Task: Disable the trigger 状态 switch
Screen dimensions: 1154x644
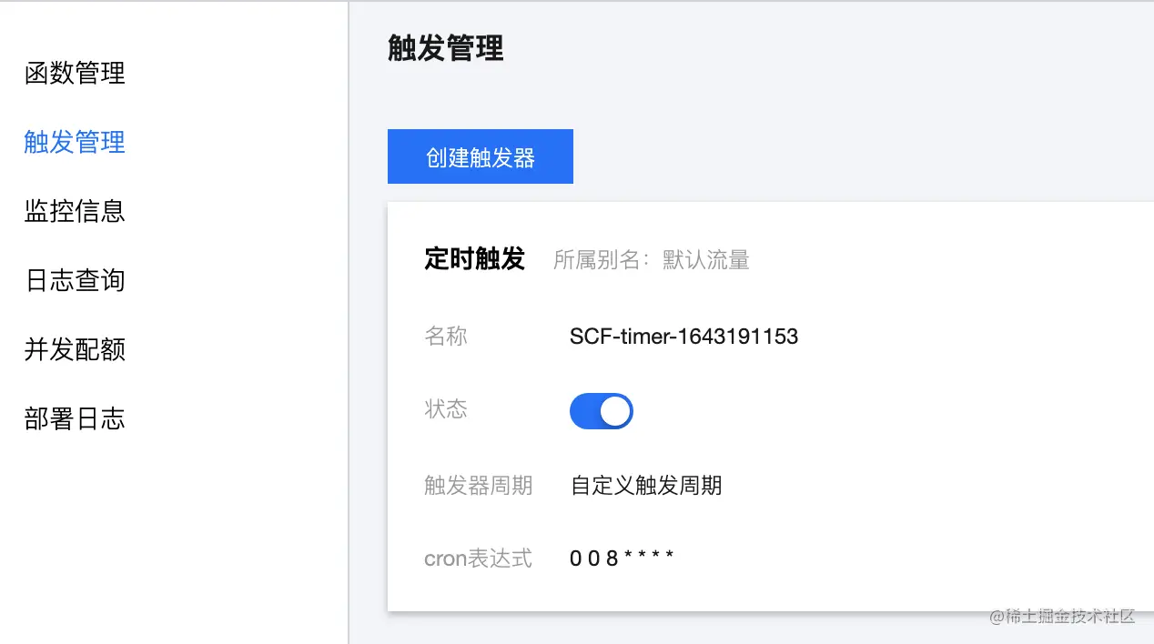Action: pyautogui.click(x=602, y=411)
